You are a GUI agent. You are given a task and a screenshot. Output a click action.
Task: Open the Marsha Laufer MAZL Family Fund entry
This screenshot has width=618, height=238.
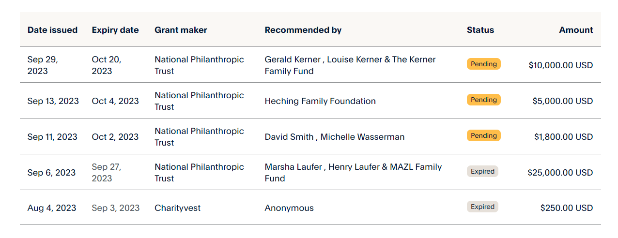(353, 173)
